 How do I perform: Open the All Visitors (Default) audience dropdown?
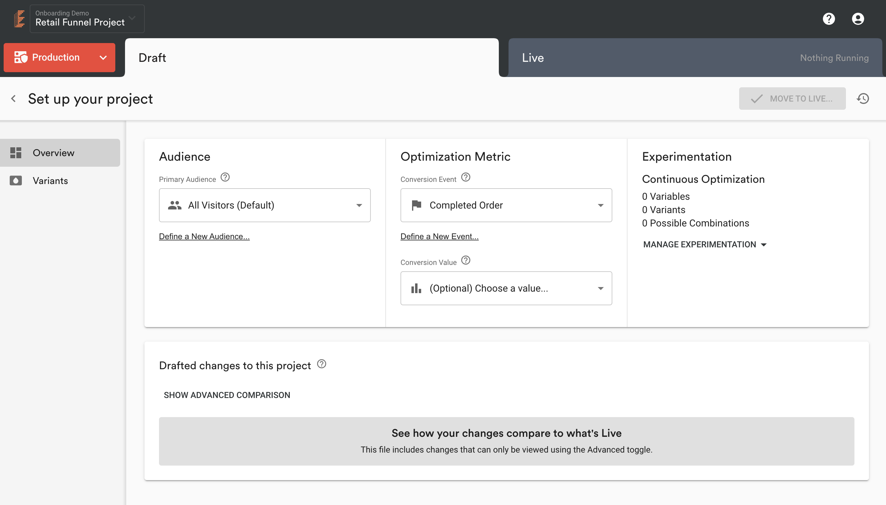click(x=265, y=205)
